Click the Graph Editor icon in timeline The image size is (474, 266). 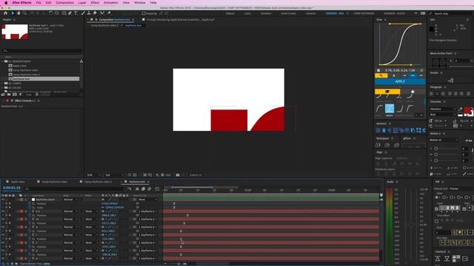click(157, 189)
